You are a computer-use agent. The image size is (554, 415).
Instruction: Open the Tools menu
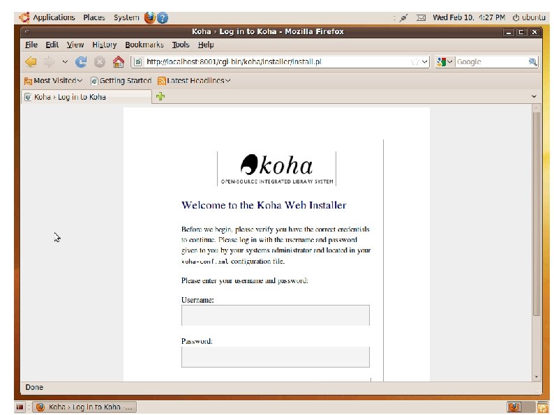(x=181, y=45)
